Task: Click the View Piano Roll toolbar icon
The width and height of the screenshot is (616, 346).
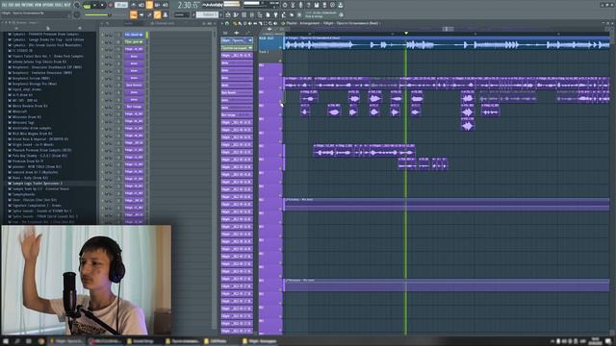Action: 236,14
